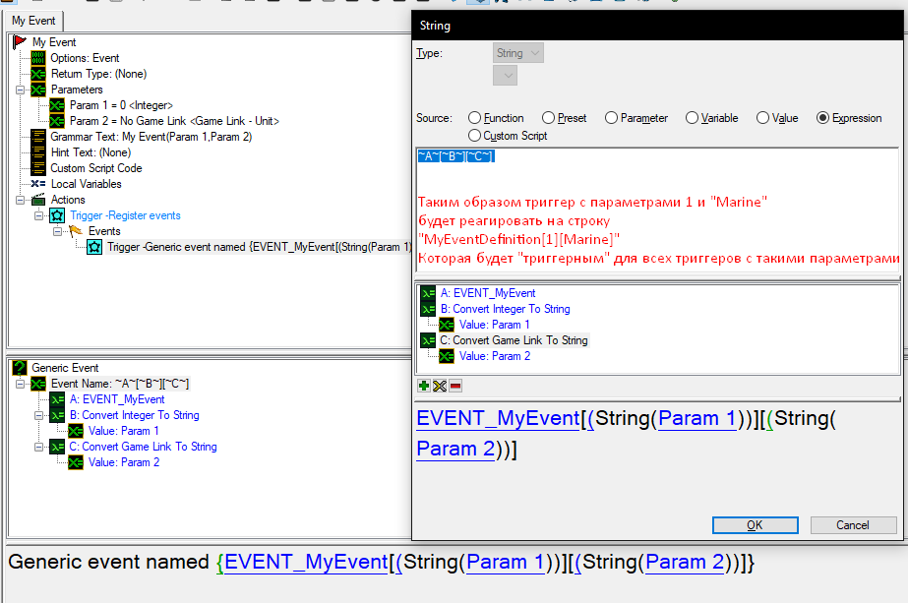The width and height of the screenshot is (908, 603).
Task: Collapse B: Convert Integer To String in lower left panel
Action: pos(38,415)
